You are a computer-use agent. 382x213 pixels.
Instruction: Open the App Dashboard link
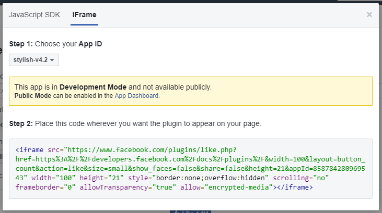(137, 96)
